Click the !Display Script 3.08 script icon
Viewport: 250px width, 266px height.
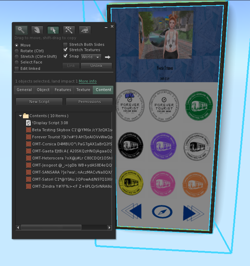point(28,123)
